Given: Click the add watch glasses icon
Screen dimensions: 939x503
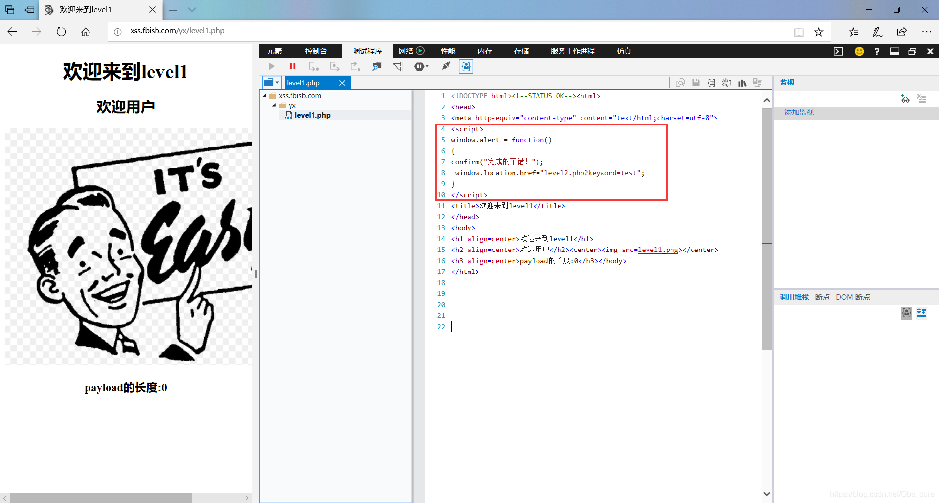Looking at the screenshot, I should (905, 99).
